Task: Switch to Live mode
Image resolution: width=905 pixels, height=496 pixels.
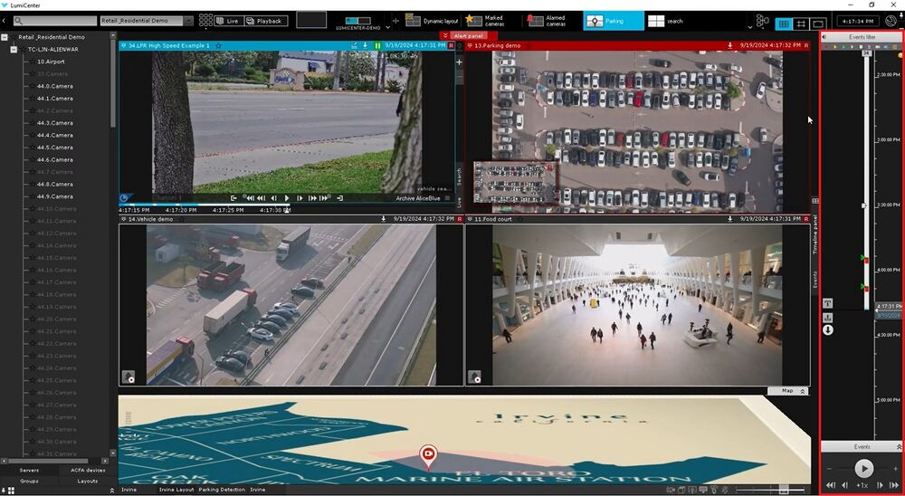Action: pos(229,21)
